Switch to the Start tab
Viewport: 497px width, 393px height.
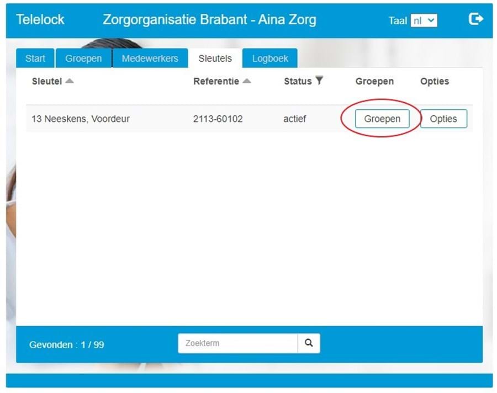pos(35,59)
